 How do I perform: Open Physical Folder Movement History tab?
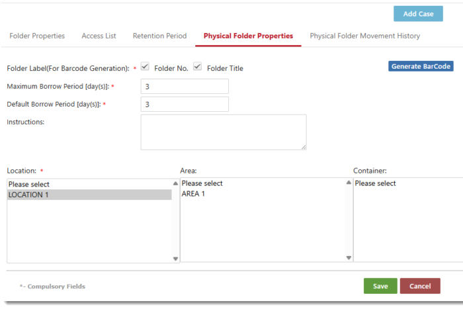click(365, 36)
